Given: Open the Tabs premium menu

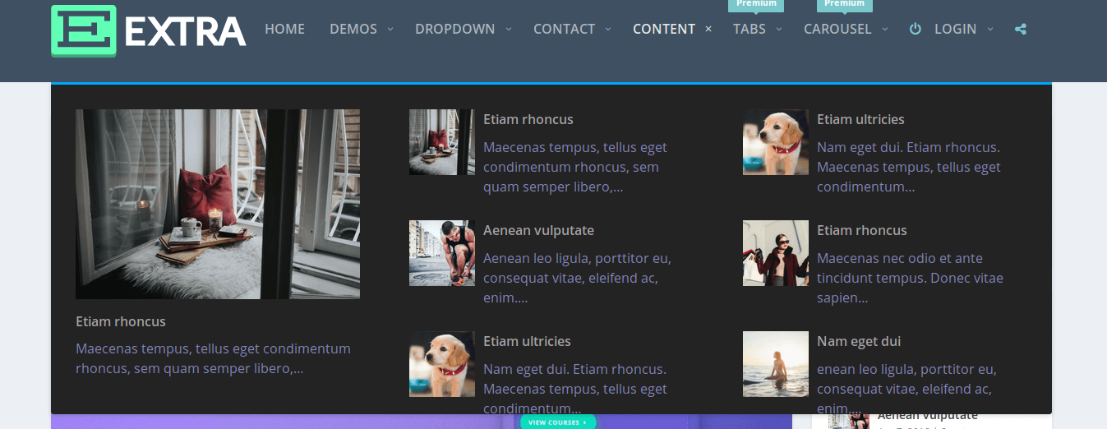Looking at the screenshot, I should (749, 30).
